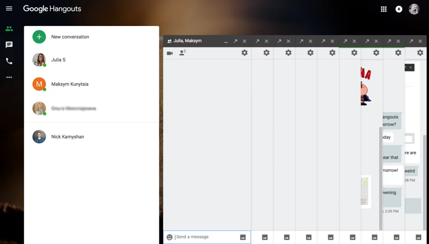The image size is (429, 244).
Task: Click the Send a message input field
Action: pyautogui.click(x=205, y=237)
